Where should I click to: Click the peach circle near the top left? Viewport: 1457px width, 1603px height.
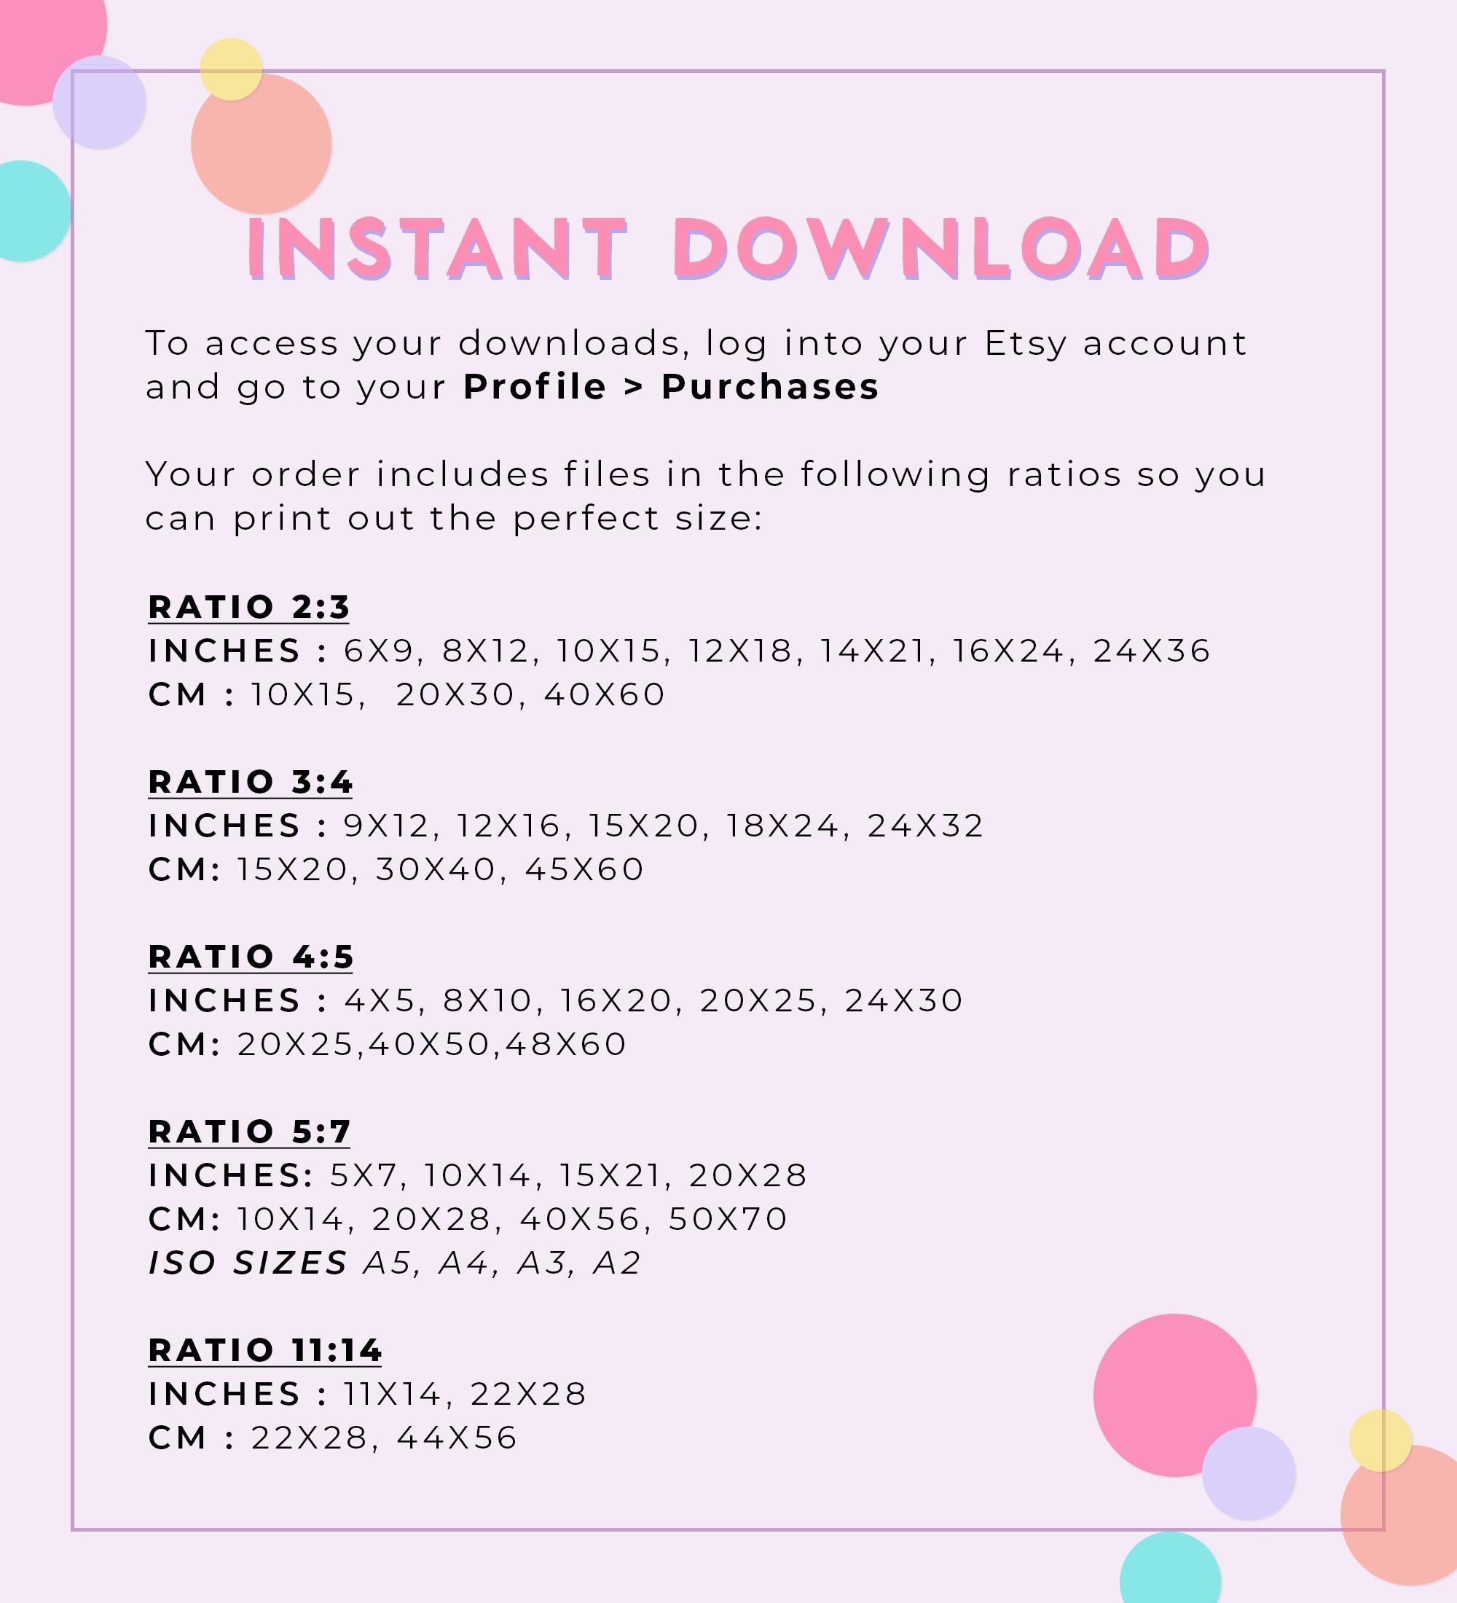pos(261,144)
